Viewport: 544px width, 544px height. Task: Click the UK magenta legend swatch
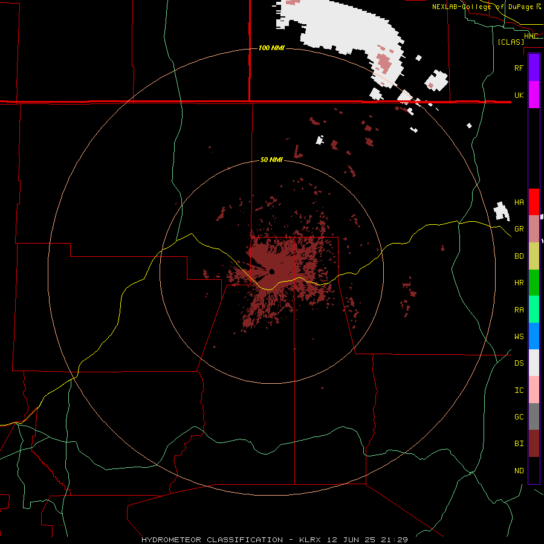(x=534, y=95)
